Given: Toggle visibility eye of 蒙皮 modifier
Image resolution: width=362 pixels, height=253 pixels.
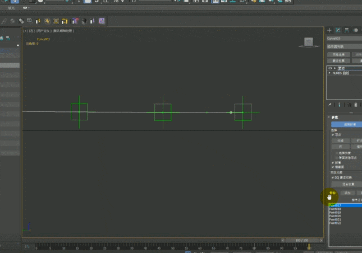Looking at the screenshot, I should coord(330,68).
